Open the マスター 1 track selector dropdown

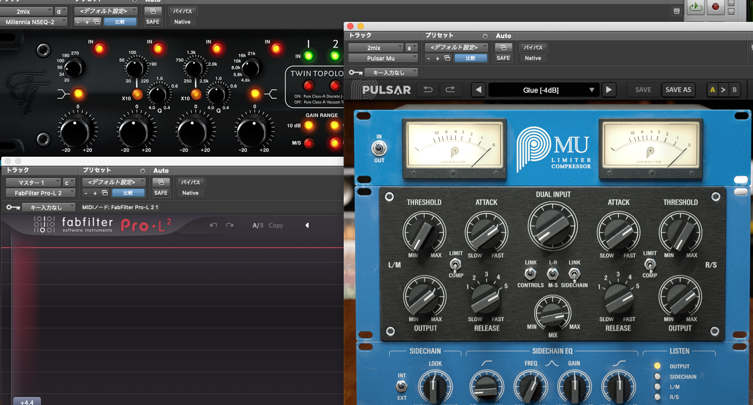pyautogui.click(x=33, y=183)
